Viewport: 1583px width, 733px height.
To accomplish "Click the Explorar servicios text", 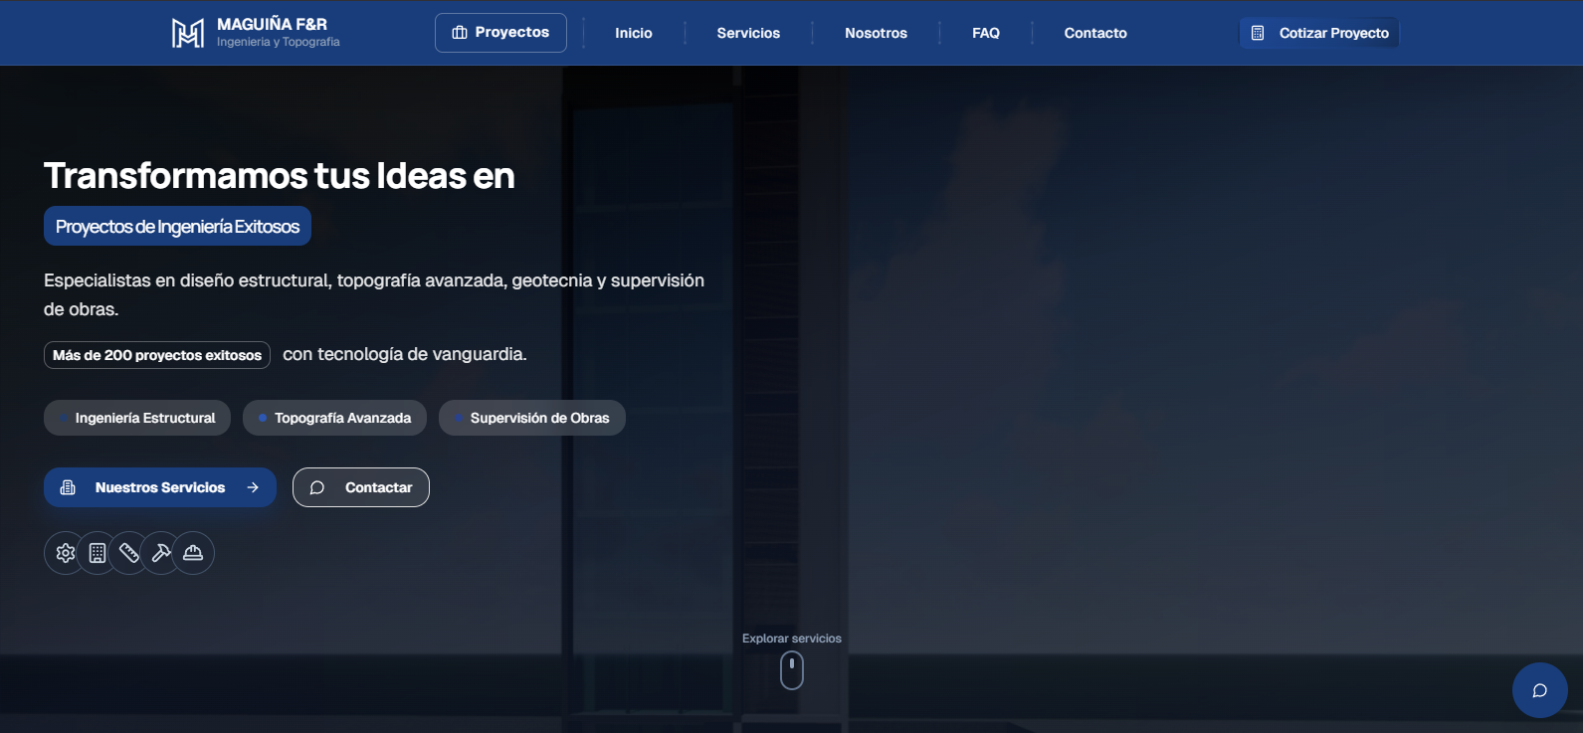I will tap(792, 639).
